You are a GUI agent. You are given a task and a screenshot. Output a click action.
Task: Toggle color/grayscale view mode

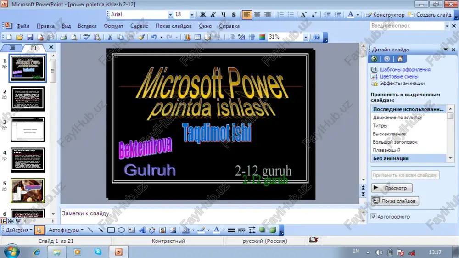(262, 37)
